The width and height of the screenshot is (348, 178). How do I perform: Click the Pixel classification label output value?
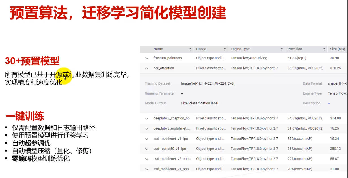(200, 103)
